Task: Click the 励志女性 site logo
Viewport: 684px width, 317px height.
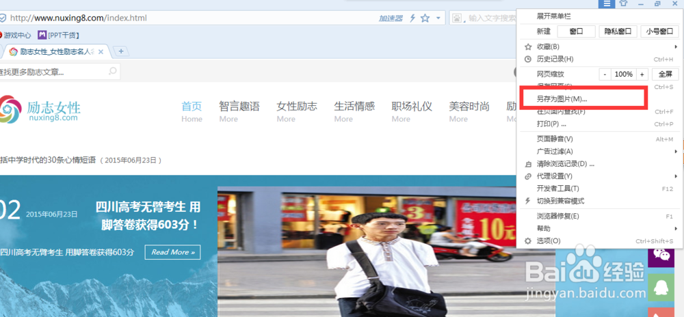Action: (40, 110)
